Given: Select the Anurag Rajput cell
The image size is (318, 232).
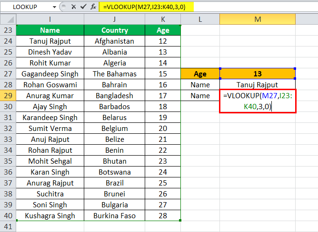Looking at the screenshot, I should pyautogui.click(x=50, y=183).
